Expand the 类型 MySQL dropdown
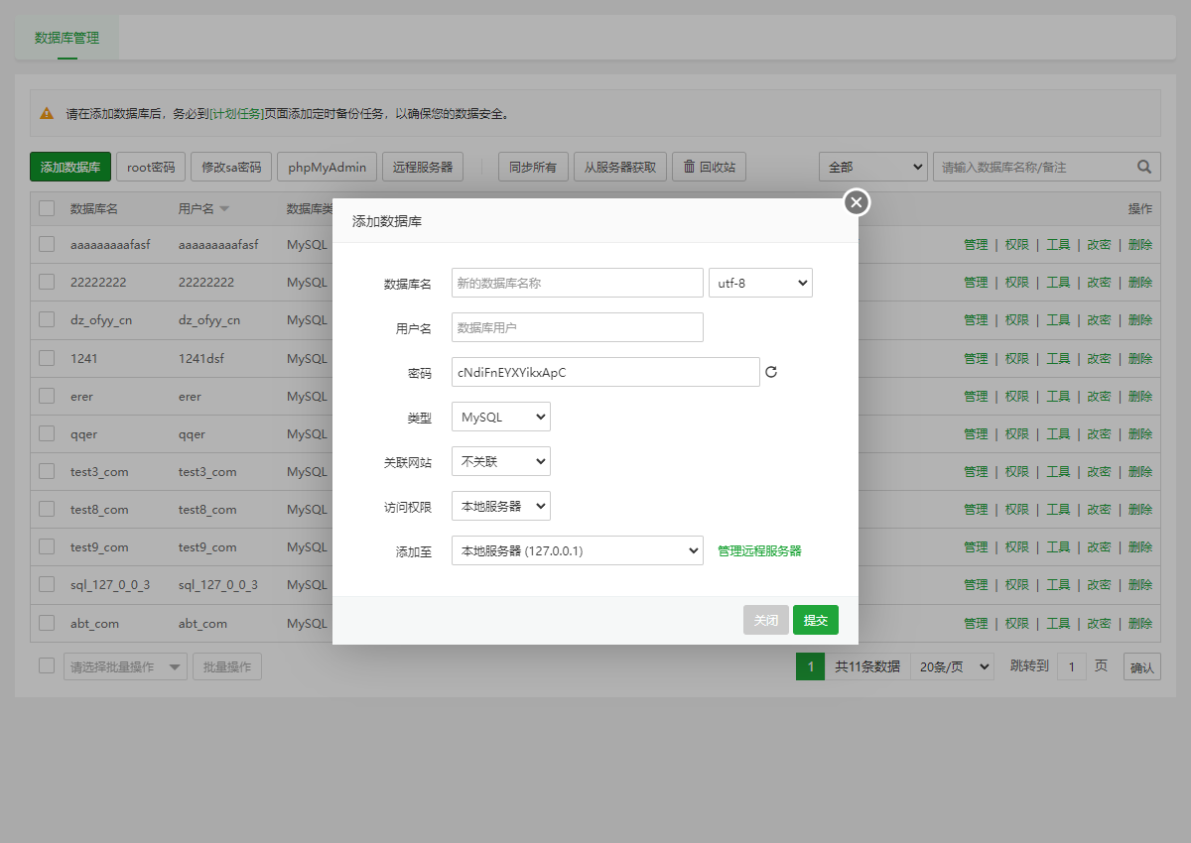Viewport: 1191px width, 843px height. [x=500, y=417]
